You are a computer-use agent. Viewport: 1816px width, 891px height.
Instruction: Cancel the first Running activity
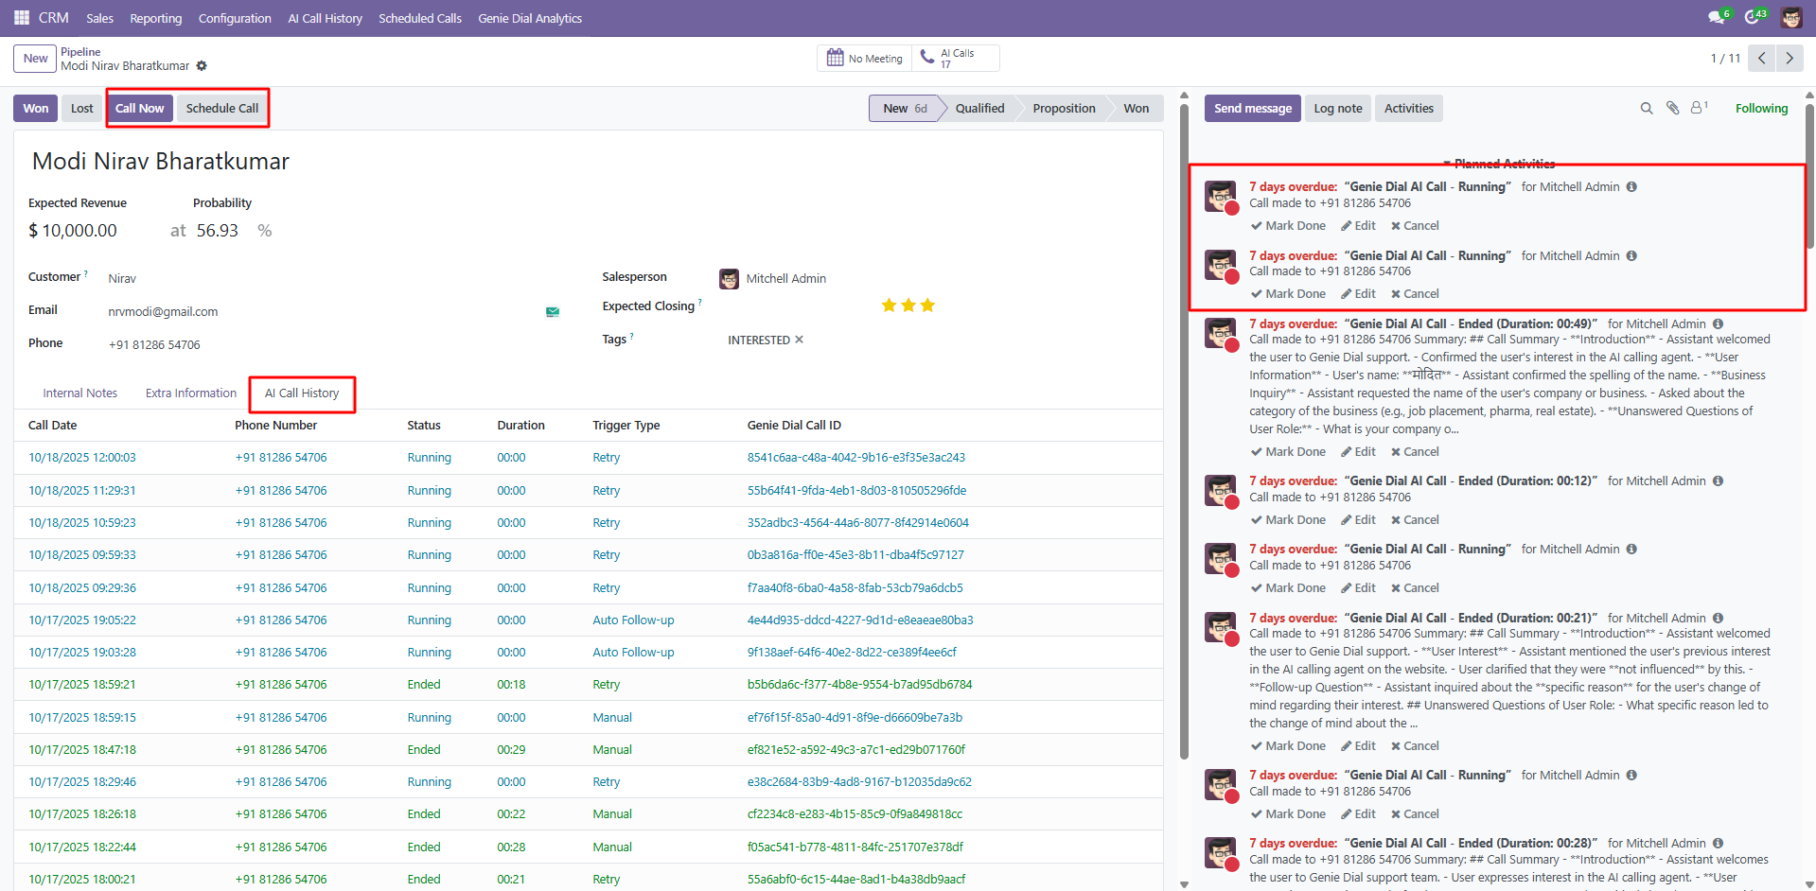tap(1415, 226)
